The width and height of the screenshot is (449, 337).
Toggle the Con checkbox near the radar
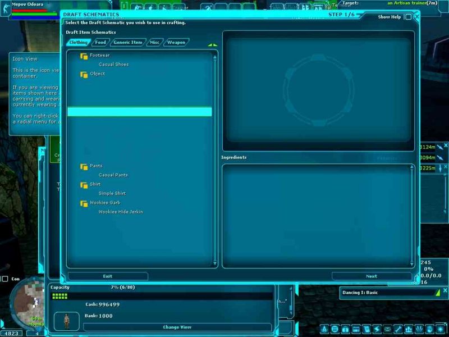5,279
